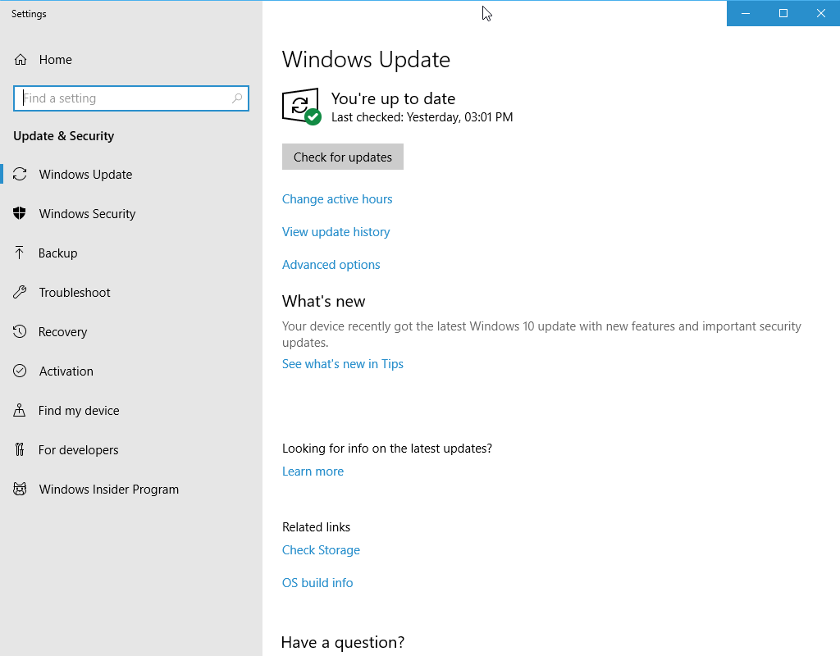Click the Have a question? heading
Viewport: 840px width, 656px height.
pos(343,642)
